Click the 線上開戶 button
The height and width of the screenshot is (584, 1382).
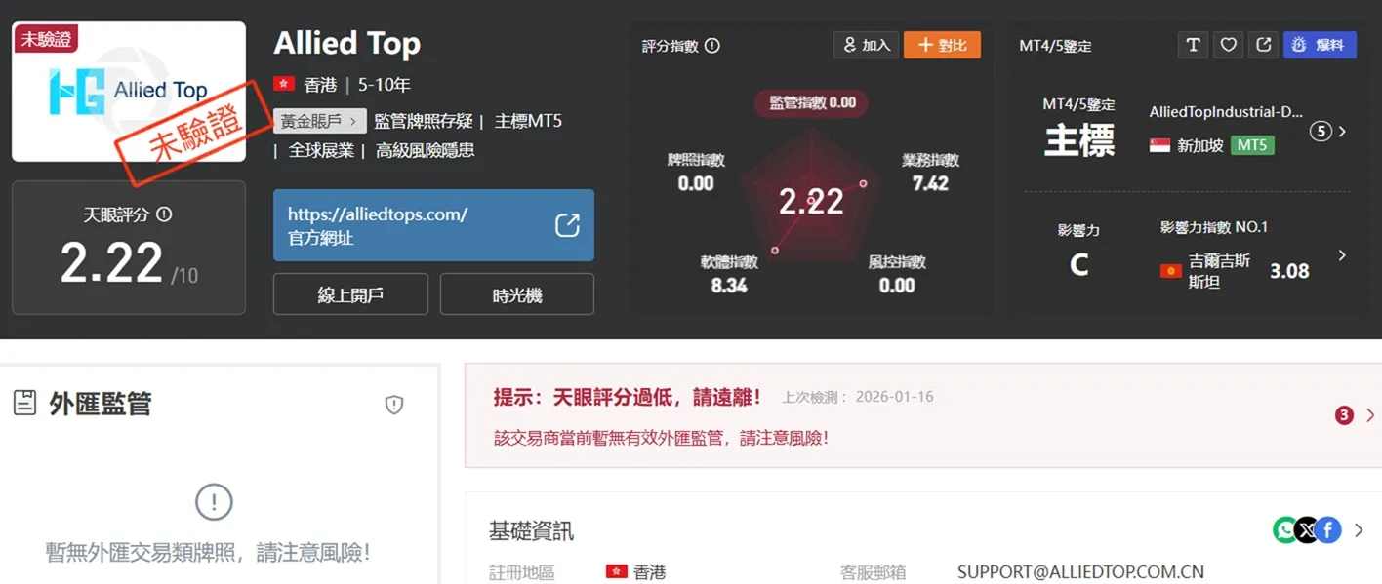click(x=350, y=294)
